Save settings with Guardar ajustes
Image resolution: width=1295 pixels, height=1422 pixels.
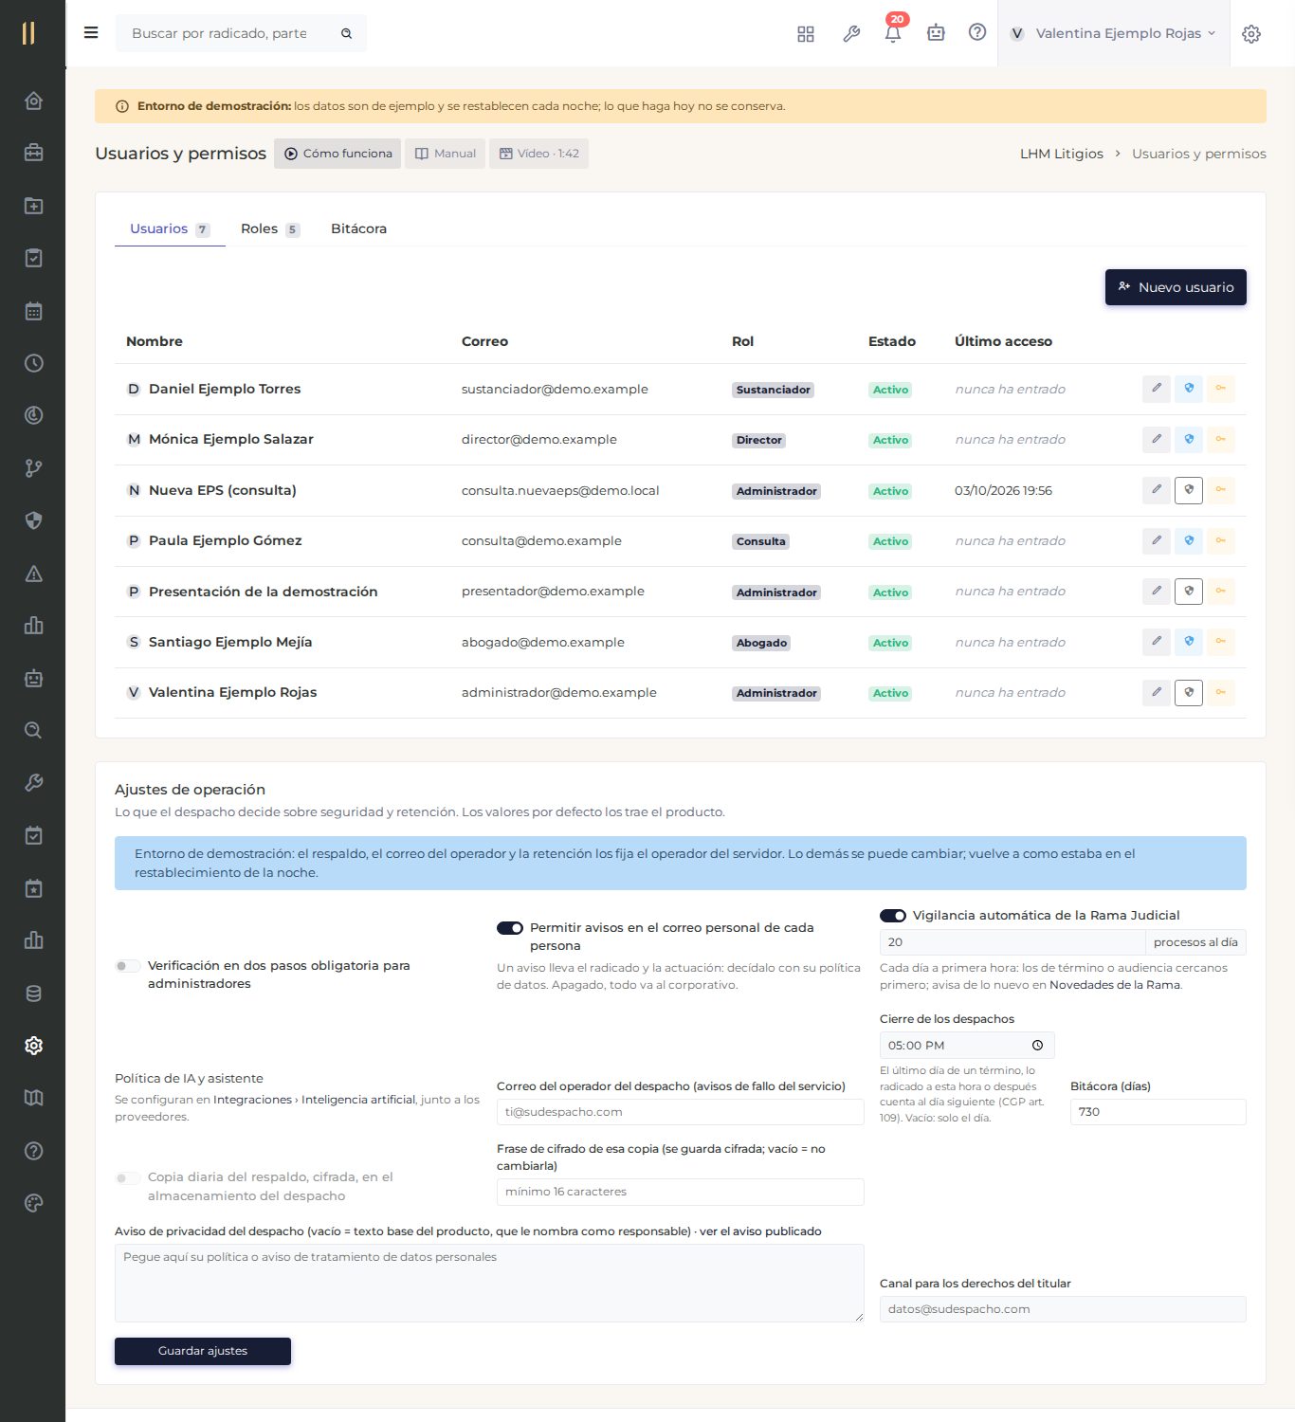[x=203, y=1351]
